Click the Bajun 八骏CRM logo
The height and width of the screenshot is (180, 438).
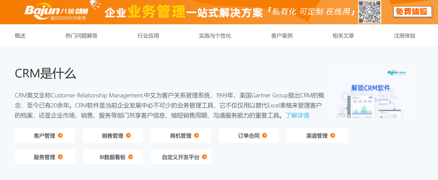pos(56,12)
